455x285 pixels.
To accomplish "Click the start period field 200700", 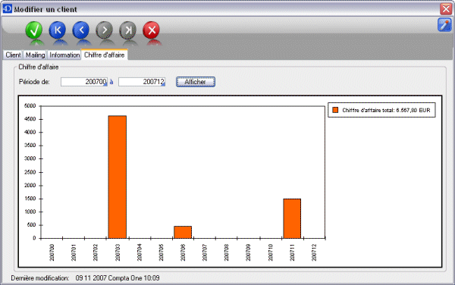I will [x=84, y=82].
